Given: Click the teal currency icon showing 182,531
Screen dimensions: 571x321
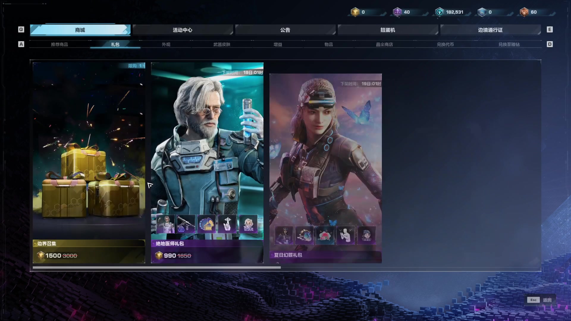Looking at the screenshot, I should 440,12.
